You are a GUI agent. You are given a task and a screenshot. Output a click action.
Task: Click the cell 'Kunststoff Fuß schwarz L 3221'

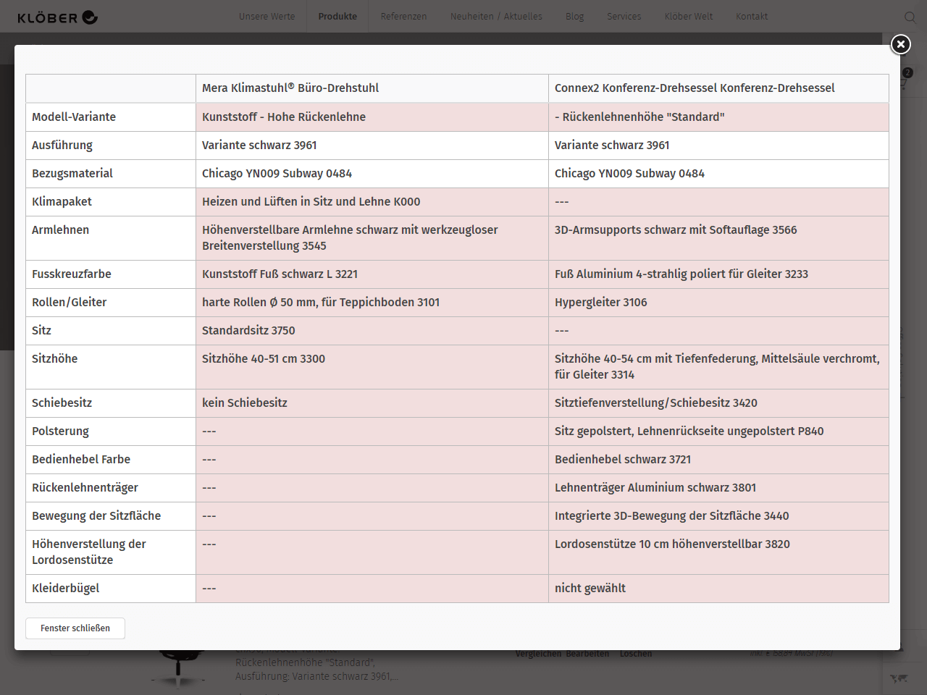click(x=372, y=274)
